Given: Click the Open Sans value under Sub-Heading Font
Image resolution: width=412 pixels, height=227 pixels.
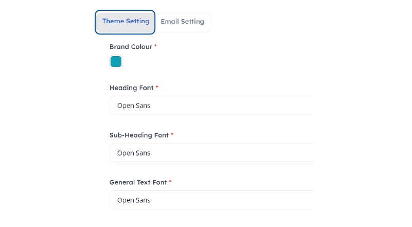Looking at the screenshot, I should tap(134, 153).
